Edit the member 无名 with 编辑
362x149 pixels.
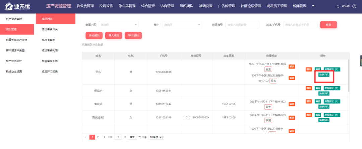[318, 69]
